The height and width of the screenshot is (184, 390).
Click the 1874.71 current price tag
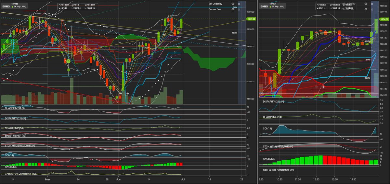384,19
